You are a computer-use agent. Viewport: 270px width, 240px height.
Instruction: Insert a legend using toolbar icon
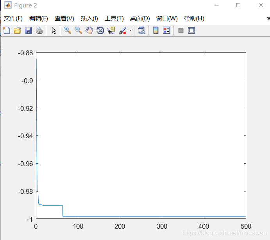(x=166, y=31)
